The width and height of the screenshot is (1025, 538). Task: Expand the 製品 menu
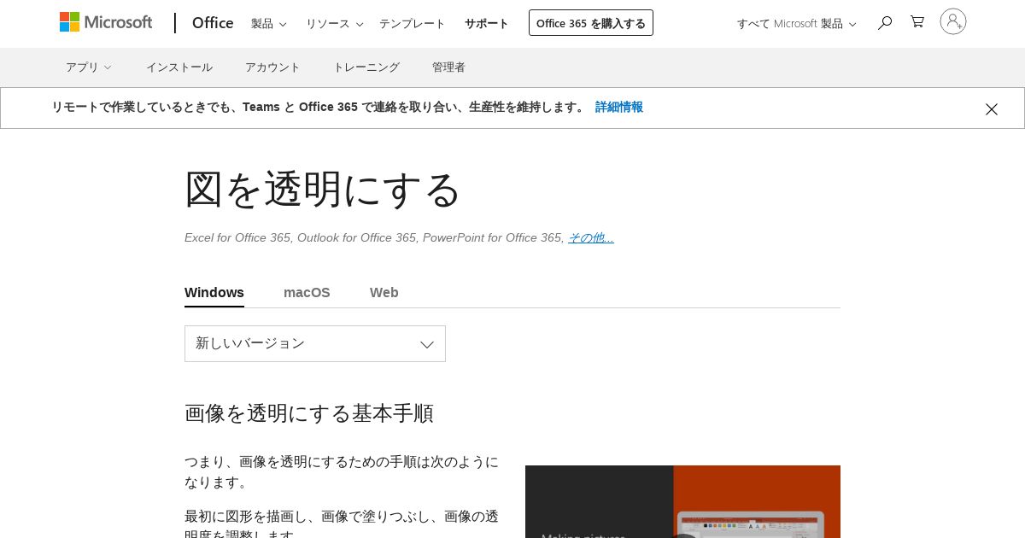[x=268, y=24]
